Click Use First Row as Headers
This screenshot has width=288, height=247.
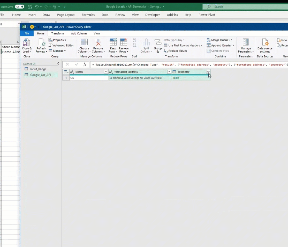(x=182, y=45)
